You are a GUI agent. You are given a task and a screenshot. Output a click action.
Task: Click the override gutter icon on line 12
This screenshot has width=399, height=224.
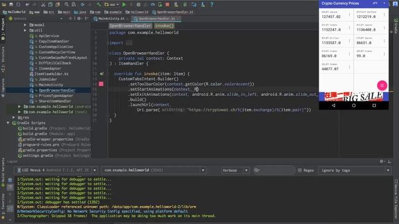102,74
